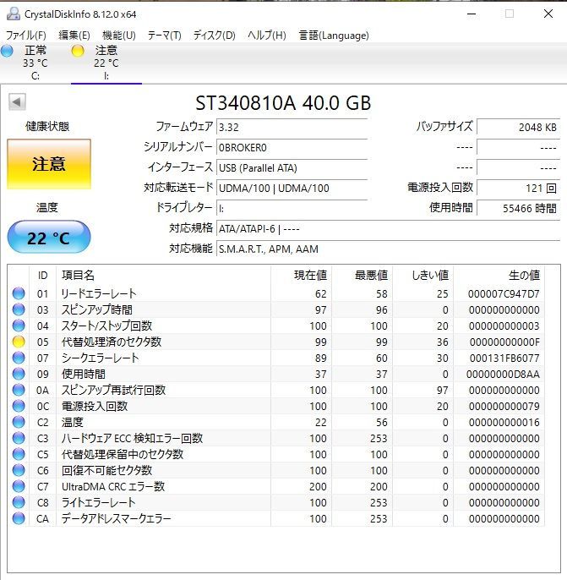Viewport: 567px width, 580px height.
Task: Select the I: drive tab showing 22 °C
Action: click(x=106, y=63)
